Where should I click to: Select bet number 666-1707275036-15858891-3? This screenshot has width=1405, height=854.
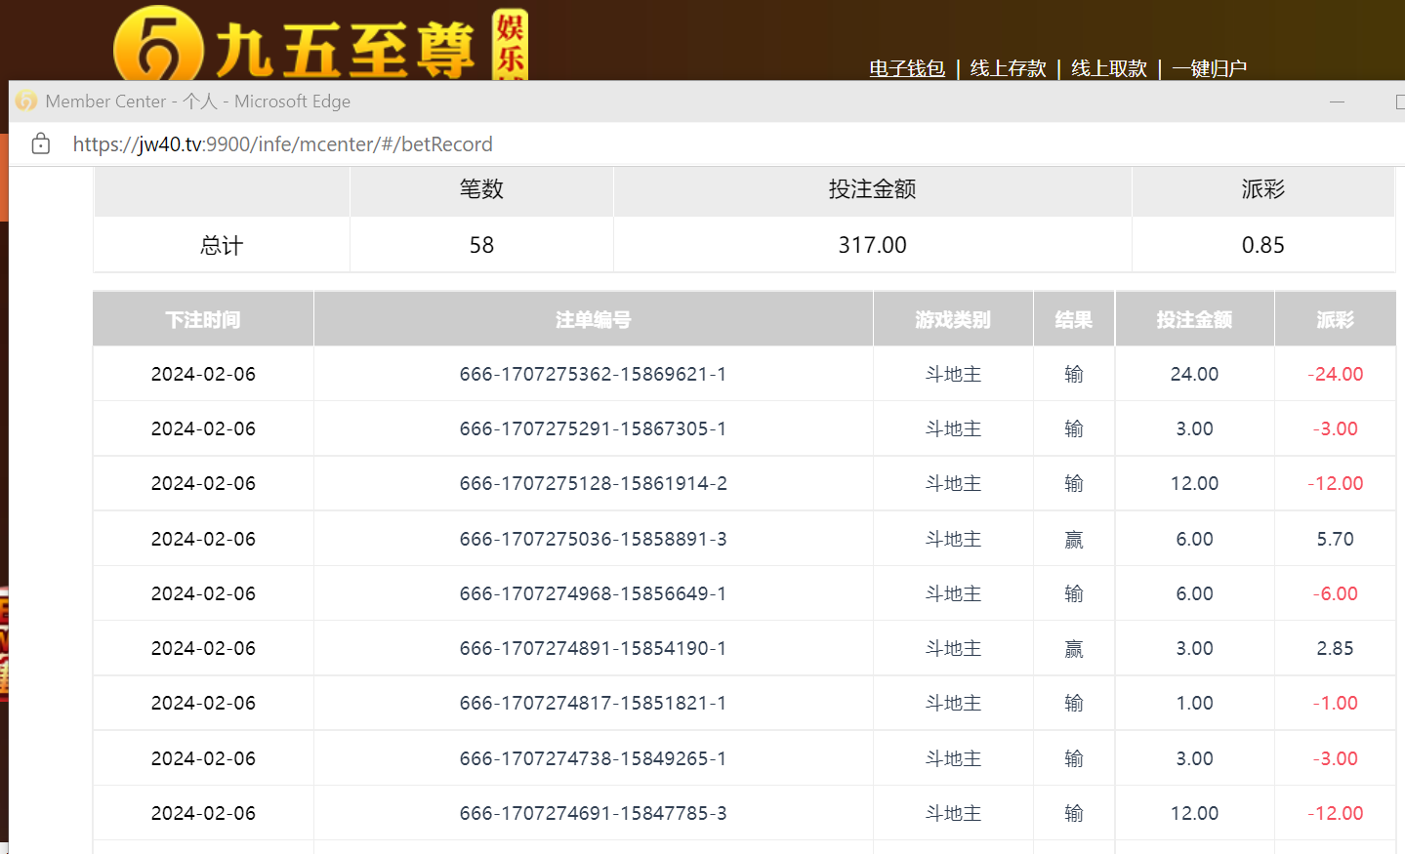point(593,539)
